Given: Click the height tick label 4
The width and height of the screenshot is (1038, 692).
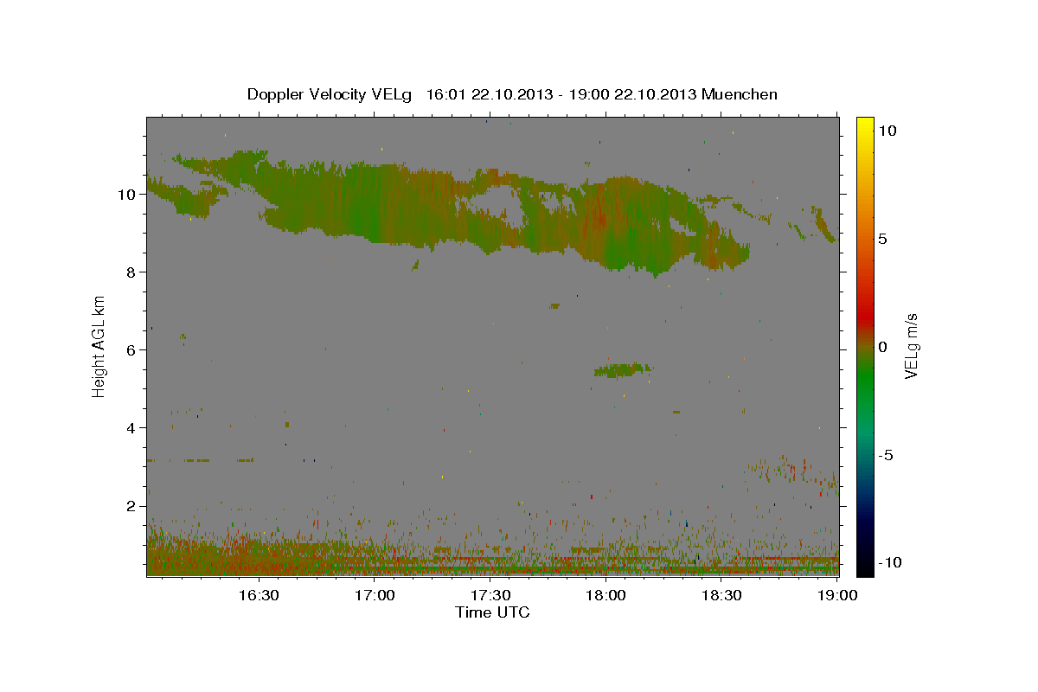Looking at the screenshot, I should [x=131, y=428].
